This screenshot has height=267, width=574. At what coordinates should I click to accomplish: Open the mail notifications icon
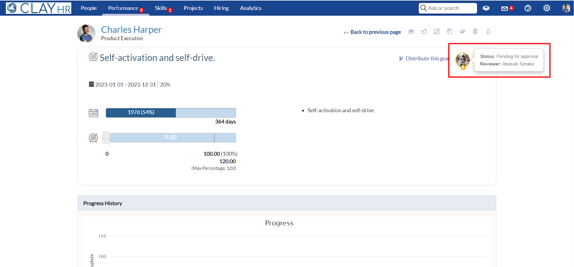click(x=504, y=8)
